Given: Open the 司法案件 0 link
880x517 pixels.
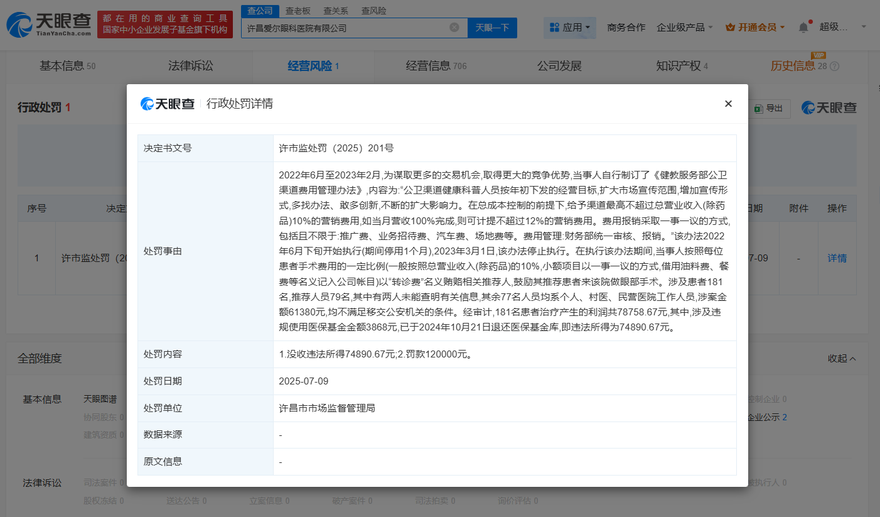Looking at the screenshot, I should [x=104, y=482].
